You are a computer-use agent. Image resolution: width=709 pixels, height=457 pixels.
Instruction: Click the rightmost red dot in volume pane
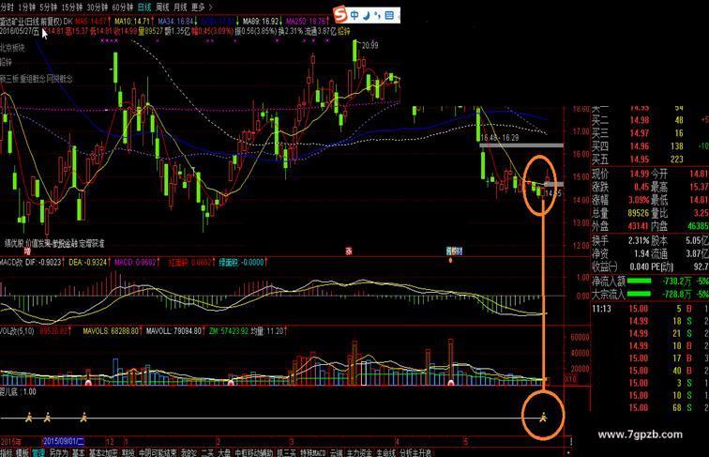click(451, 383)
